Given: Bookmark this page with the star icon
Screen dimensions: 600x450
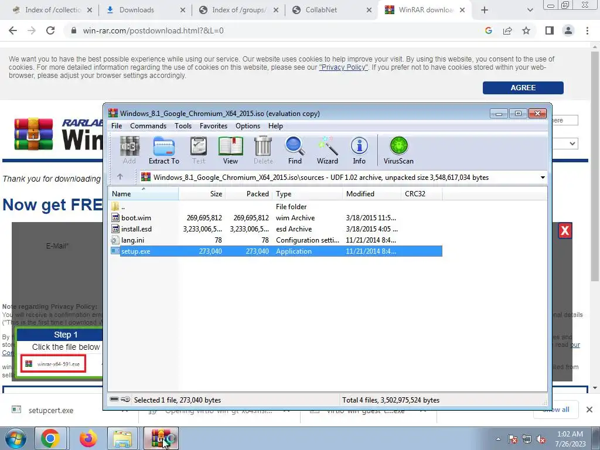Looking at the screenshot, I should click(526, 30).
